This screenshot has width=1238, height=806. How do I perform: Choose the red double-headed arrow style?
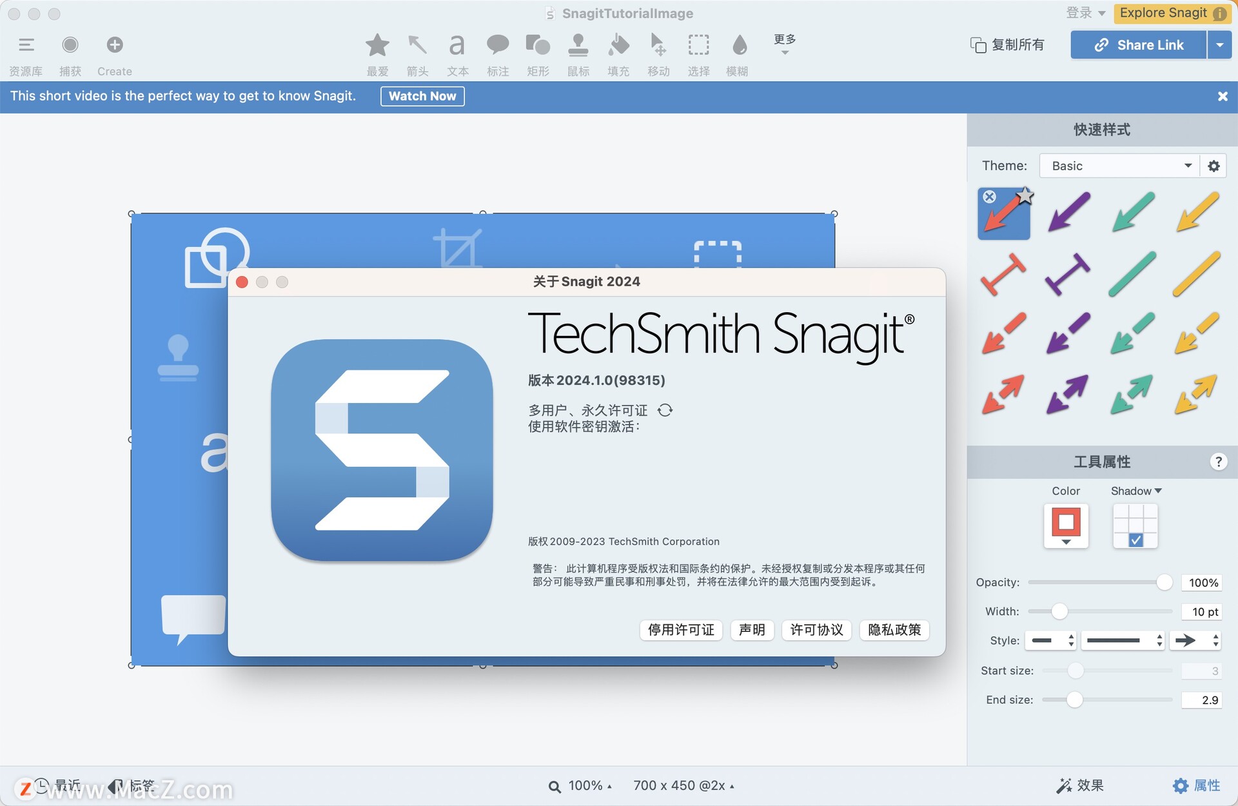tap(1004, 394)
